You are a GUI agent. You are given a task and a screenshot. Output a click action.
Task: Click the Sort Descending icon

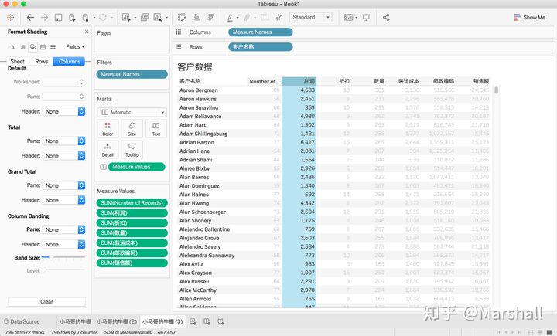pyautogui.click(x=210, y=18)
